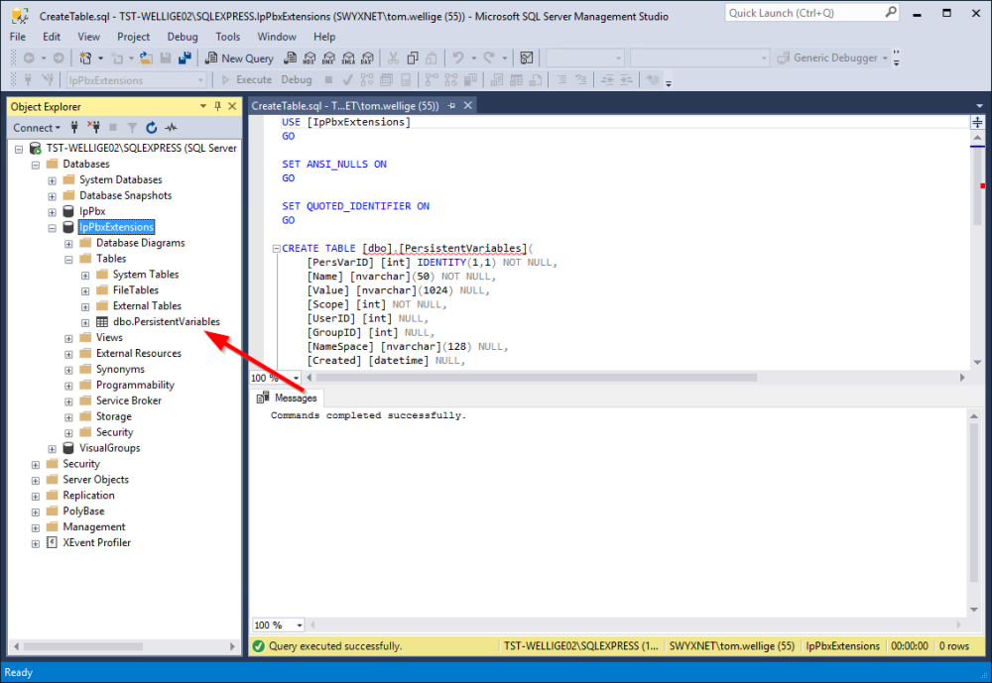Click the Results to Grid icon

click(516, 79)
